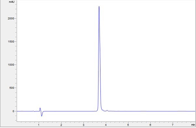Click the y-axis value 2000

click(11, 18)
